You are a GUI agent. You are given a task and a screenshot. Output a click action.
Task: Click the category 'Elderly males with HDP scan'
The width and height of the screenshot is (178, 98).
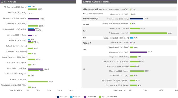tap(95, 9)
